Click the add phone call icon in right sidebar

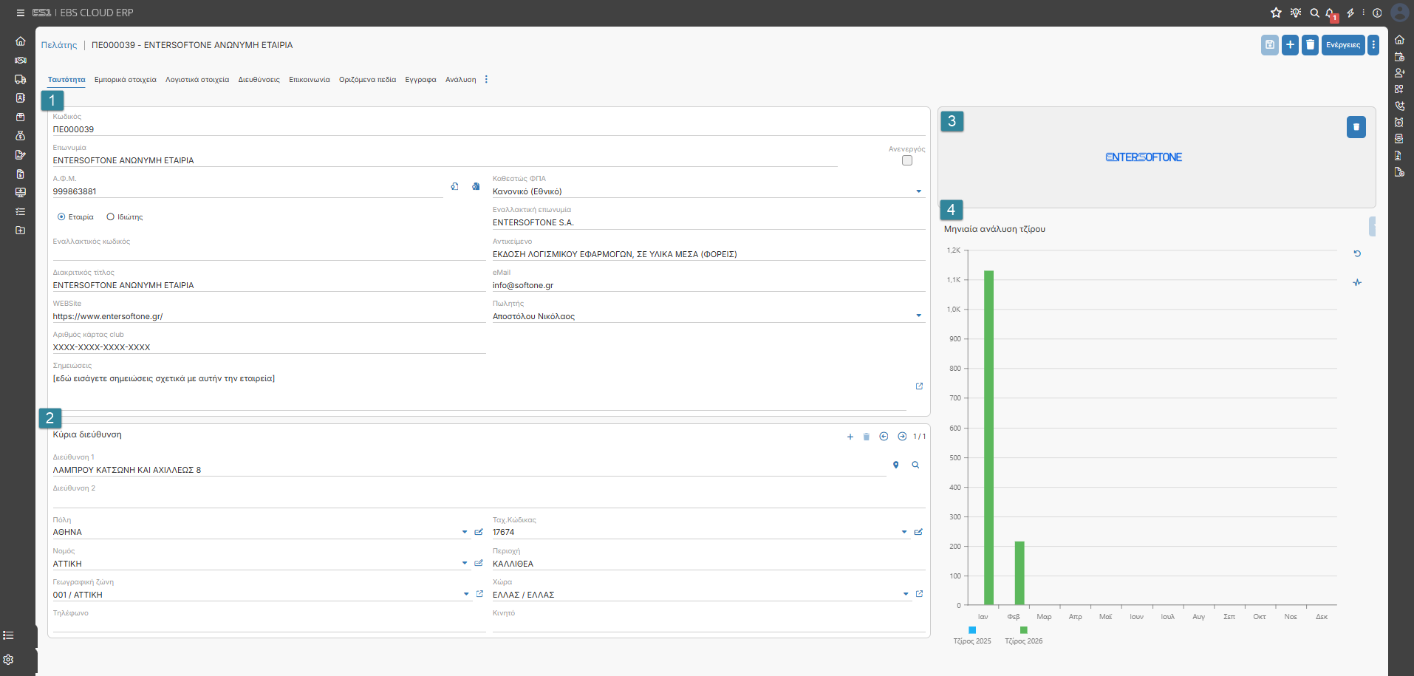click(x=1399, y=106)
